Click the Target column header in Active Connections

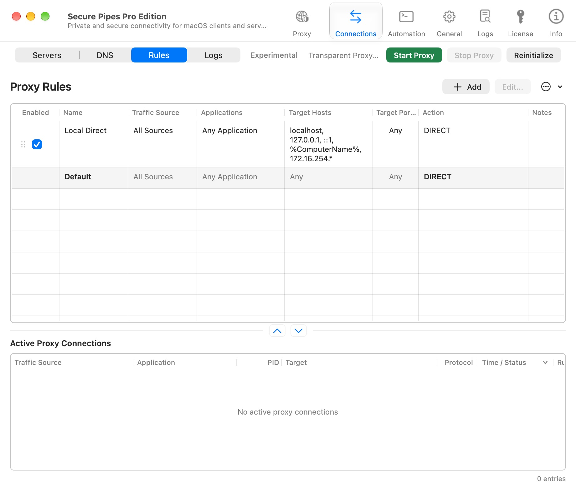point(296,362)
